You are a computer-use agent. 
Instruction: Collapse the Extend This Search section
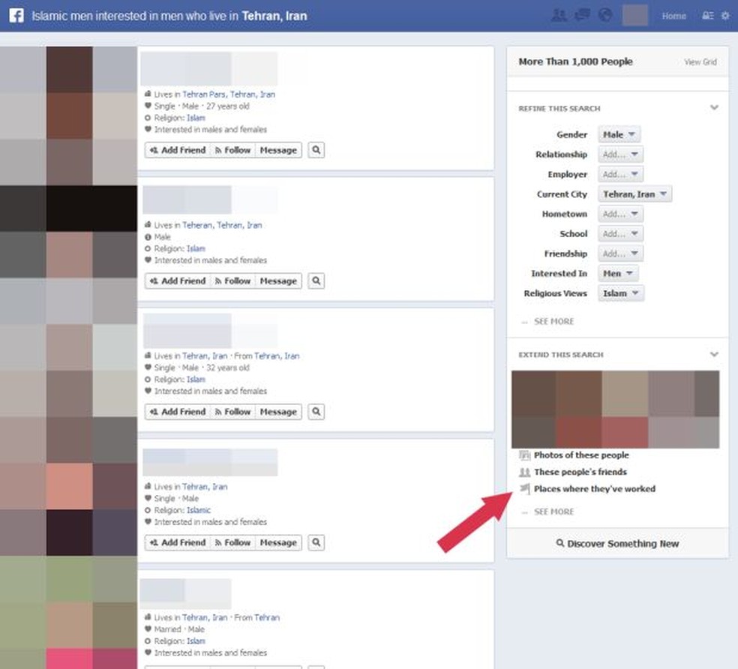coord(713,353)
